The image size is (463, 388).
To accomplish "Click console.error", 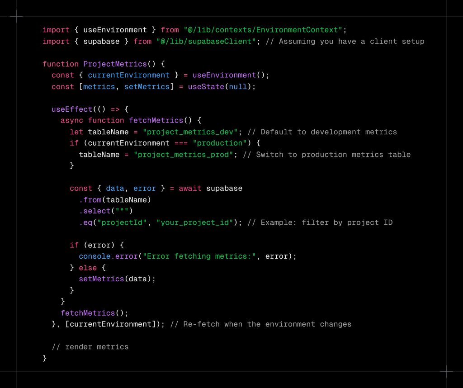I will point(108,256).
